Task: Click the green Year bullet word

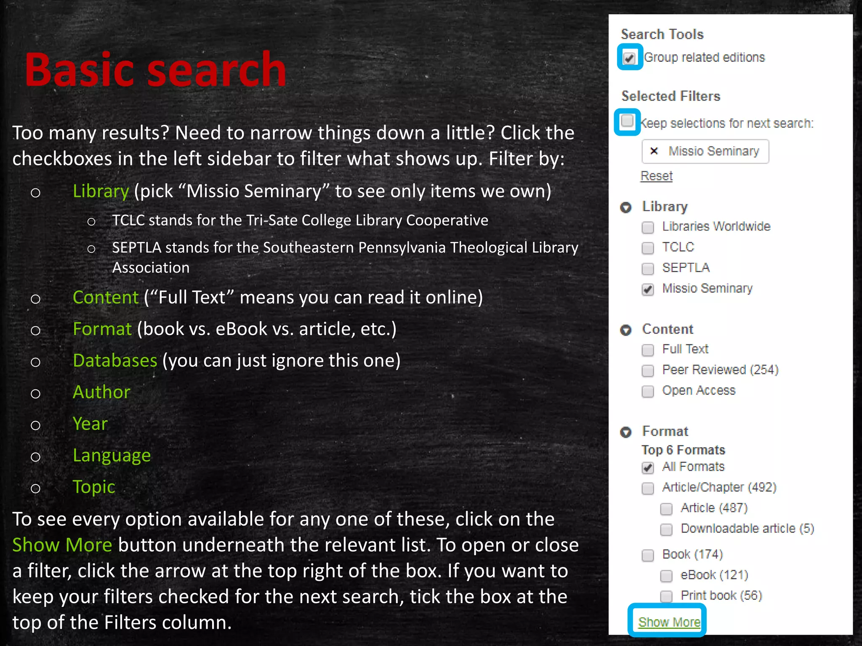Action: coord(90,424)
